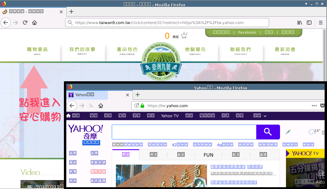
Task: Click Back arrow in the taiwan9 window
Action: tap(6, 23)
